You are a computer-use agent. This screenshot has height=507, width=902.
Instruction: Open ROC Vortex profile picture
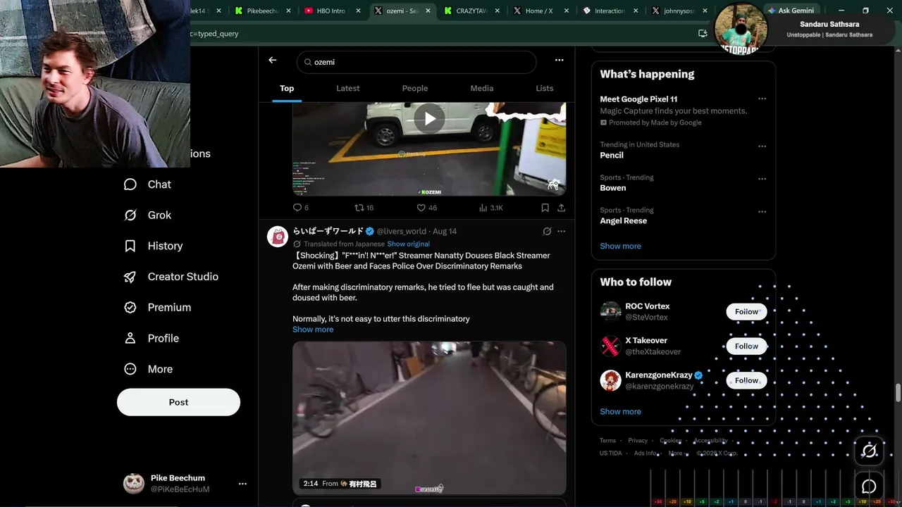(610, 311)
